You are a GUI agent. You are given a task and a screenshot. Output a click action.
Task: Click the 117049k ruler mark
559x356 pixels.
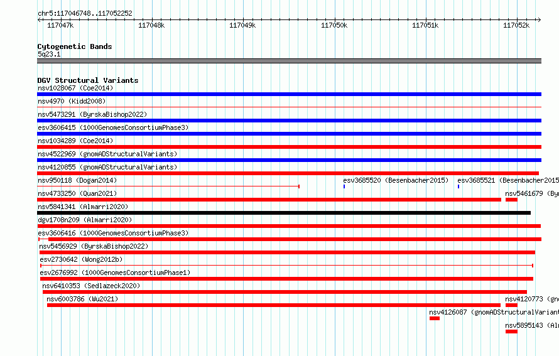coord(242,25)
